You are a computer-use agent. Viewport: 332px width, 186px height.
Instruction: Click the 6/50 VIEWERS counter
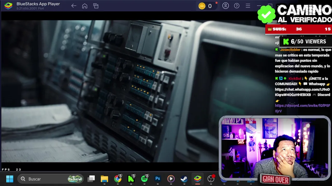pyautogui.click(x=305, y=42)
